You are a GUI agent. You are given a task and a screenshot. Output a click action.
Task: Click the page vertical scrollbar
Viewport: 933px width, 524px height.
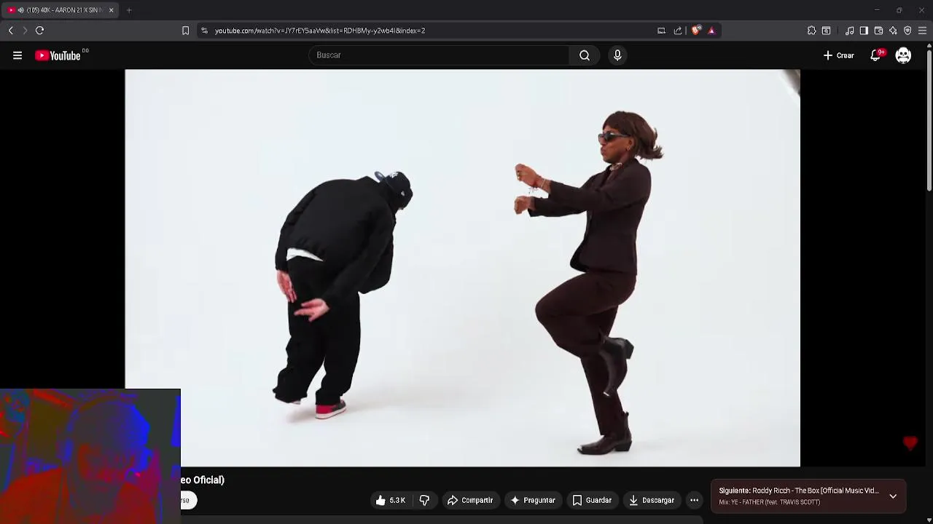coord(929,120)
